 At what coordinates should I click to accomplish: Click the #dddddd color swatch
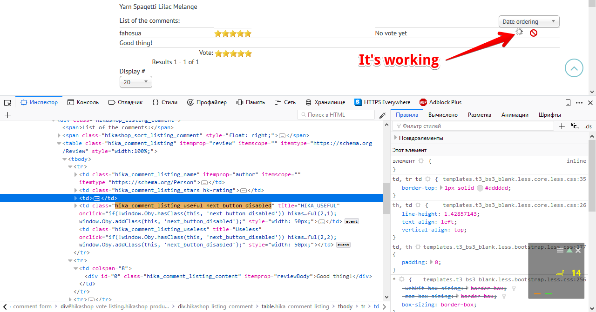(x=480, y=188)
